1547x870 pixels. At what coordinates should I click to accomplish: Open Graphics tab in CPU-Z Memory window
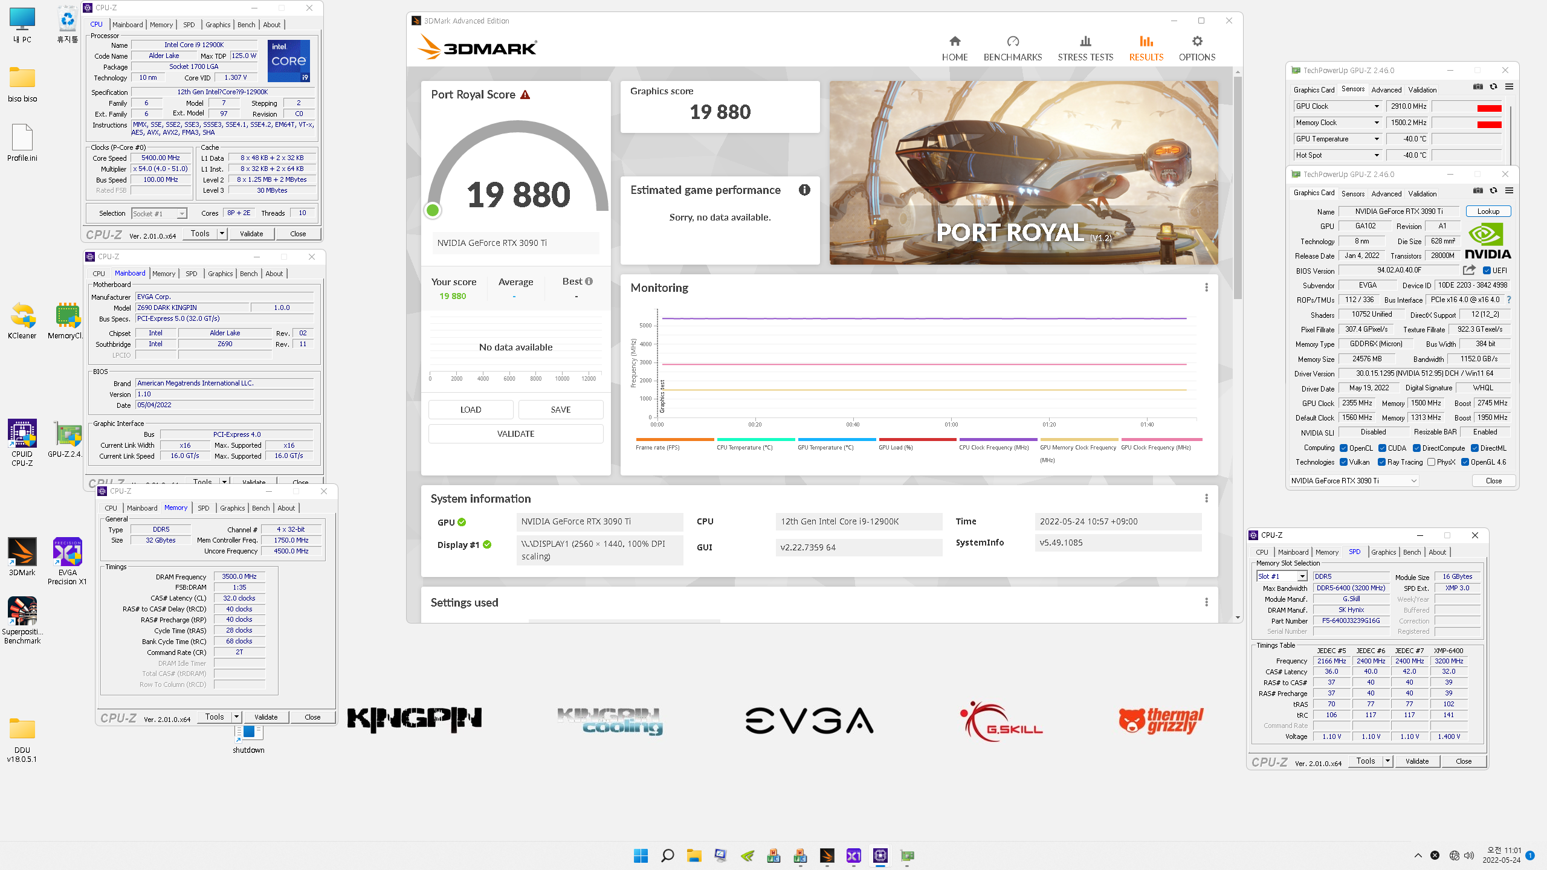[x=232, y=508]
